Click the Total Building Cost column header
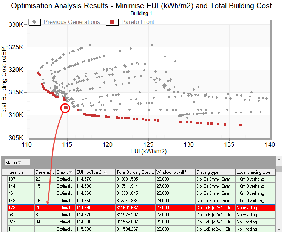Viewport: 284px width, 234px height. pos(135,172)
